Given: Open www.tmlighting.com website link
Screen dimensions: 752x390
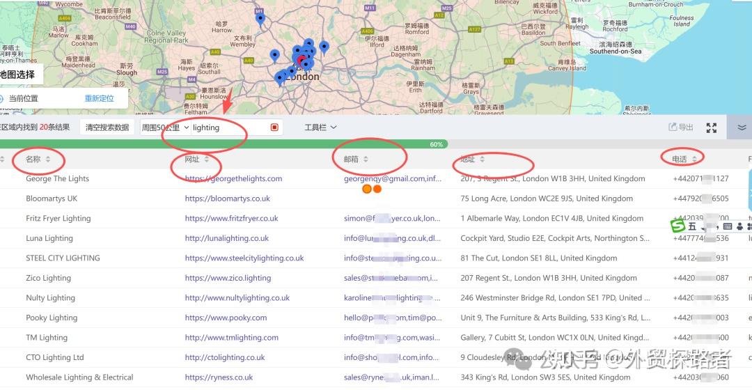Looking at the screenshot, I should coord(232,338).
